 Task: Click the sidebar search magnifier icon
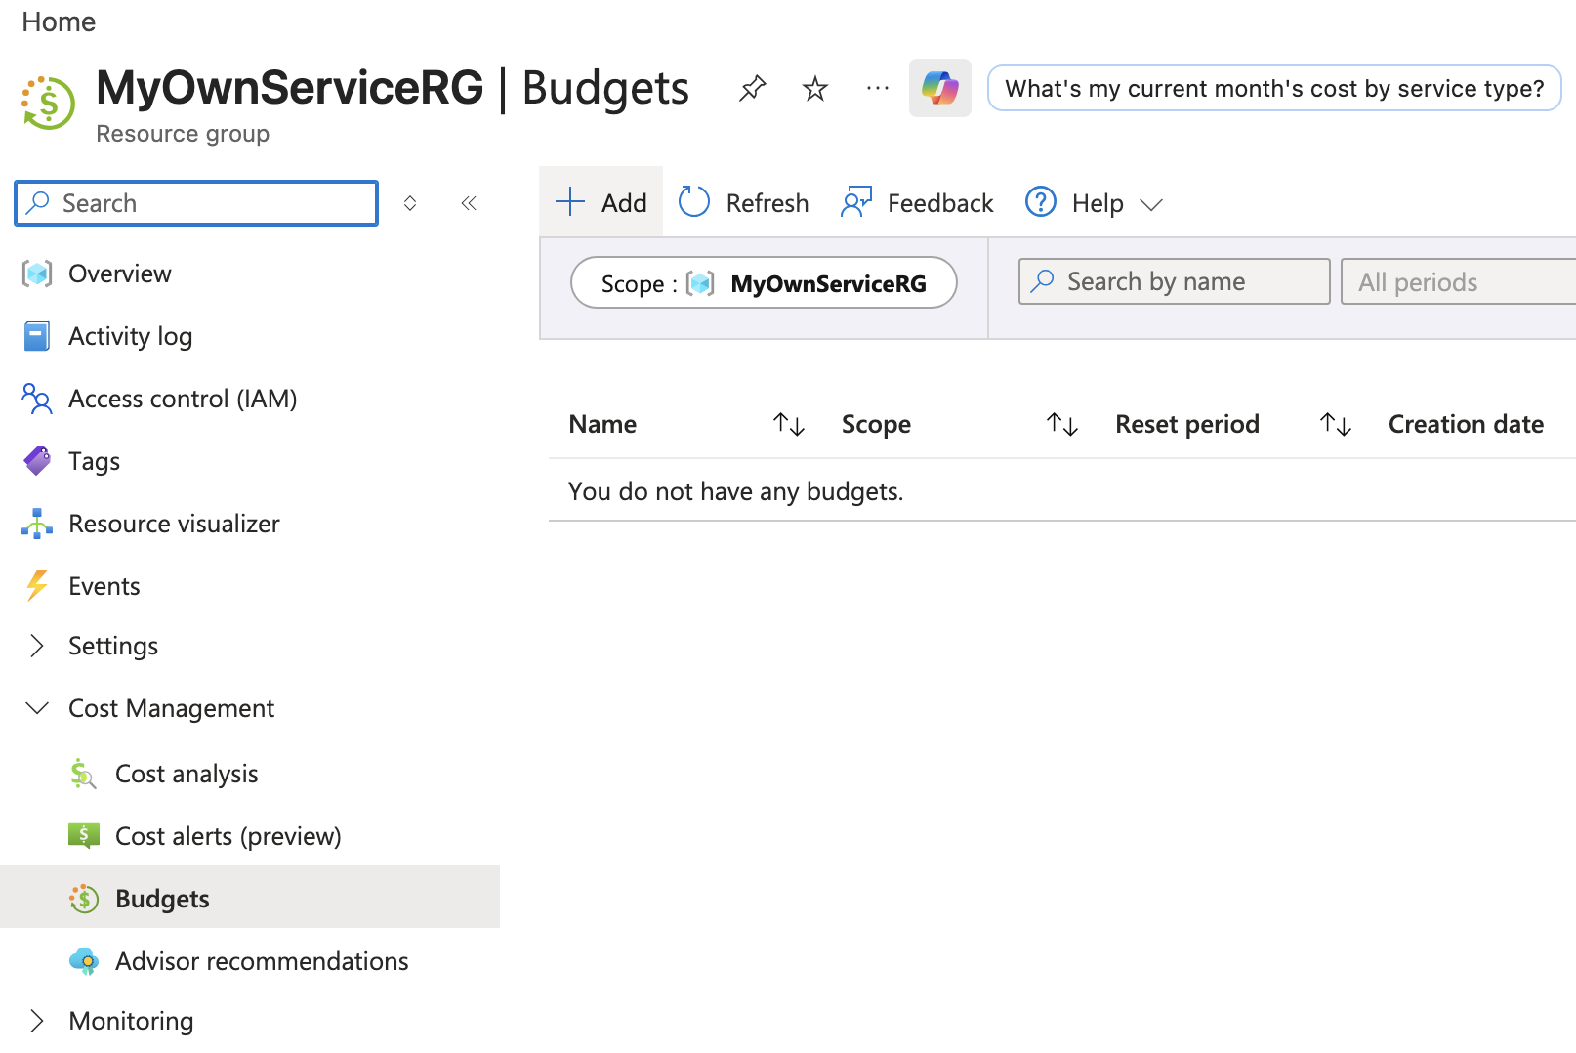click(38, 202)
